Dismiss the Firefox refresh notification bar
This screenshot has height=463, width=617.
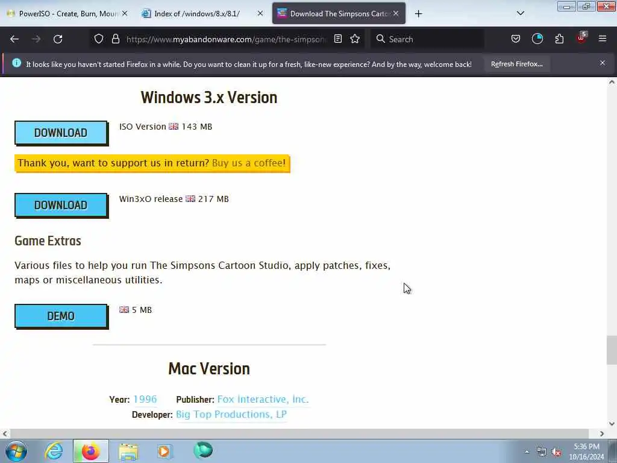[602, 63]
